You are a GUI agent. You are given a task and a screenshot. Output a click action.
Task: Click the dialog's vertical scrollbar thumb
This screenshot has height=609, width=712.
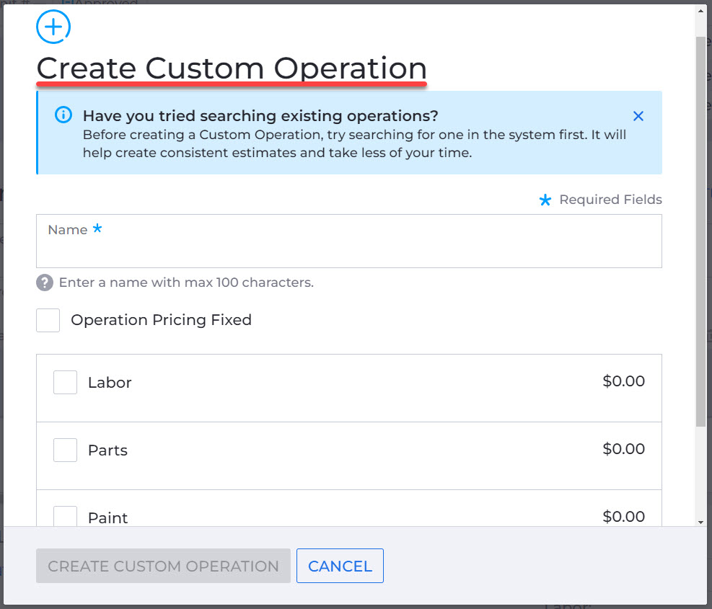click(x=700, y=231)
